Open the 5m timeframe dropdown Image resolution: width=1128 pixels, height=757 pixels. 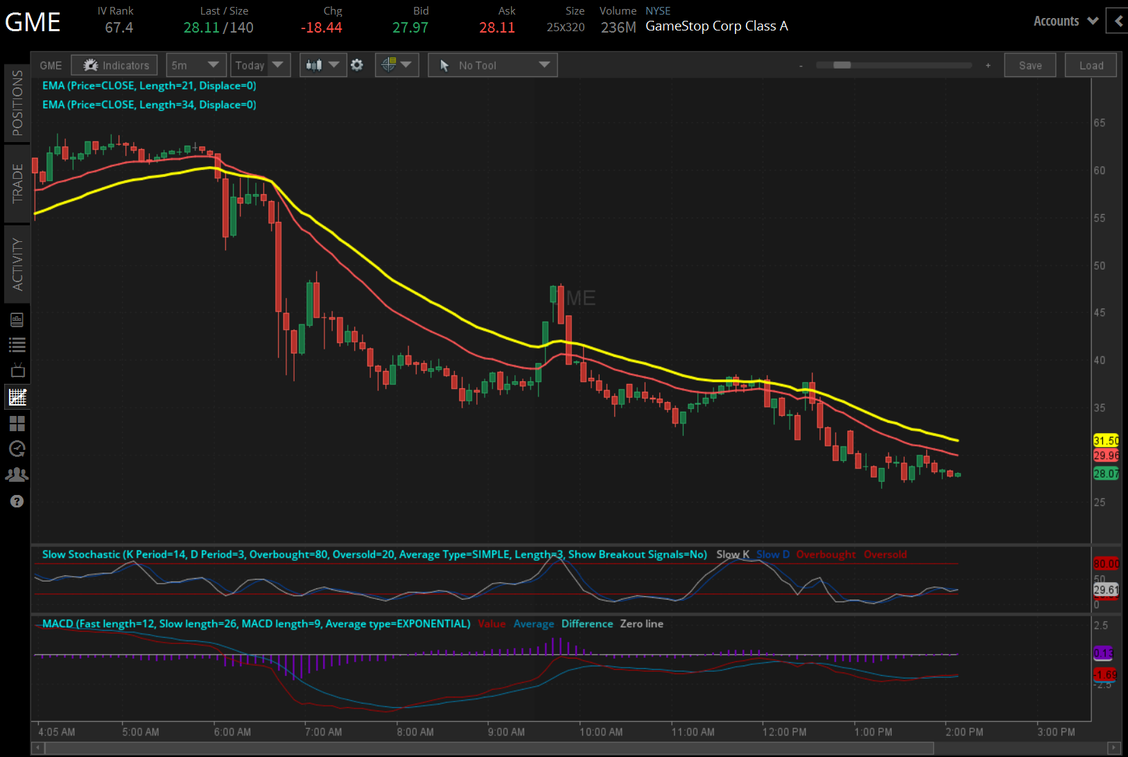pos(196,64)
